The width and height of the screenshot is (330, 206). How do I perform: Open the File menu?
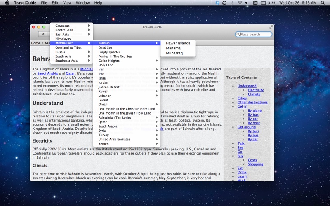[x=44, y=3]
